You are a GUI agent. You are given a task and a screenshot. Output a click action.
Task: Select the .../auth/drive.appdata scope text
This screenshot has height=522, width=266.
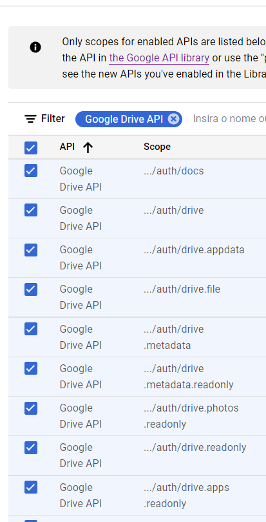tap(194, 250)
